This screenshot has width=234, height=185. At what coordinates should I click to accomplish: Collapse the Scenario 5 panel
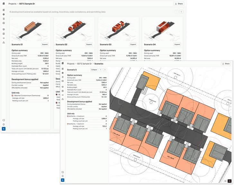pos(94,69)
